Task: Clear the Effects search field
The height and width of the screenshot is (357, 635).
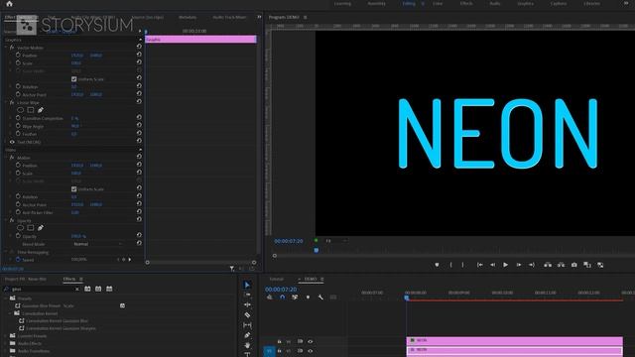Action: tap(77, 289)
